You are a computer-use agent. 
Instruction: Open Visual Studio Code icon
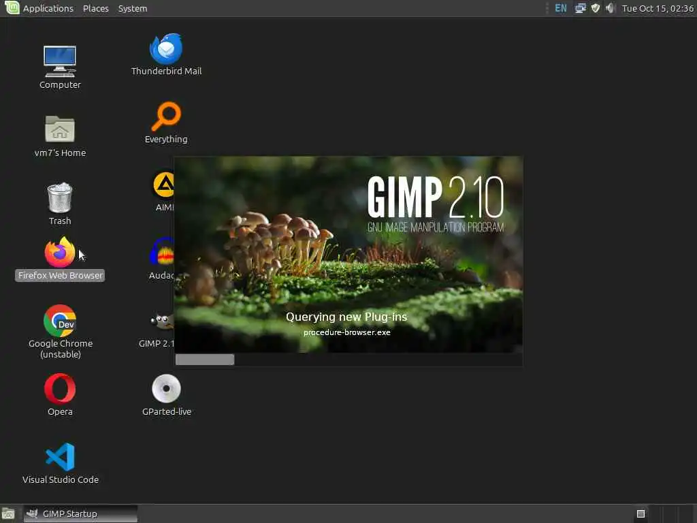60,457
